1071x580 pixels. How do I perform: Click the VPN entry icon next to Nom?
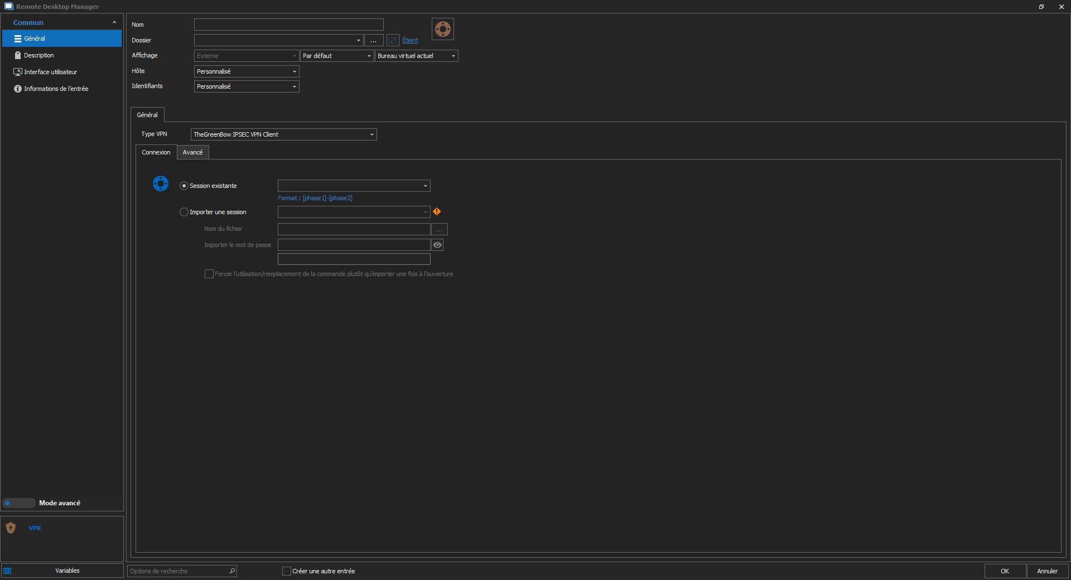pyautogui.click(x=442, y=29)
